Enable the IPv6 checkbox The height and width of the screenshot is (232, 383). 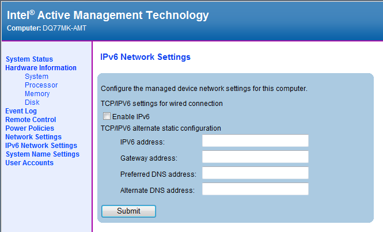[x=107, y=116]
